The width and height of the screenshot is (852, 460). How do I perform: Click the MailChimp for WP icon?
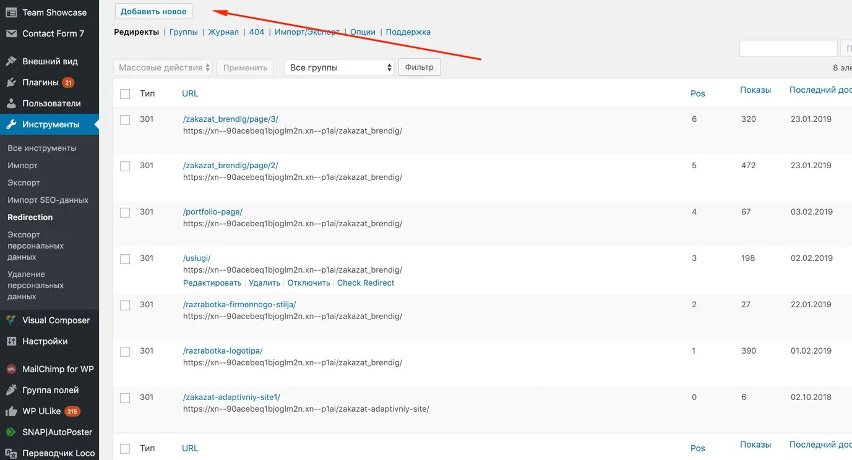coord(11,369)
